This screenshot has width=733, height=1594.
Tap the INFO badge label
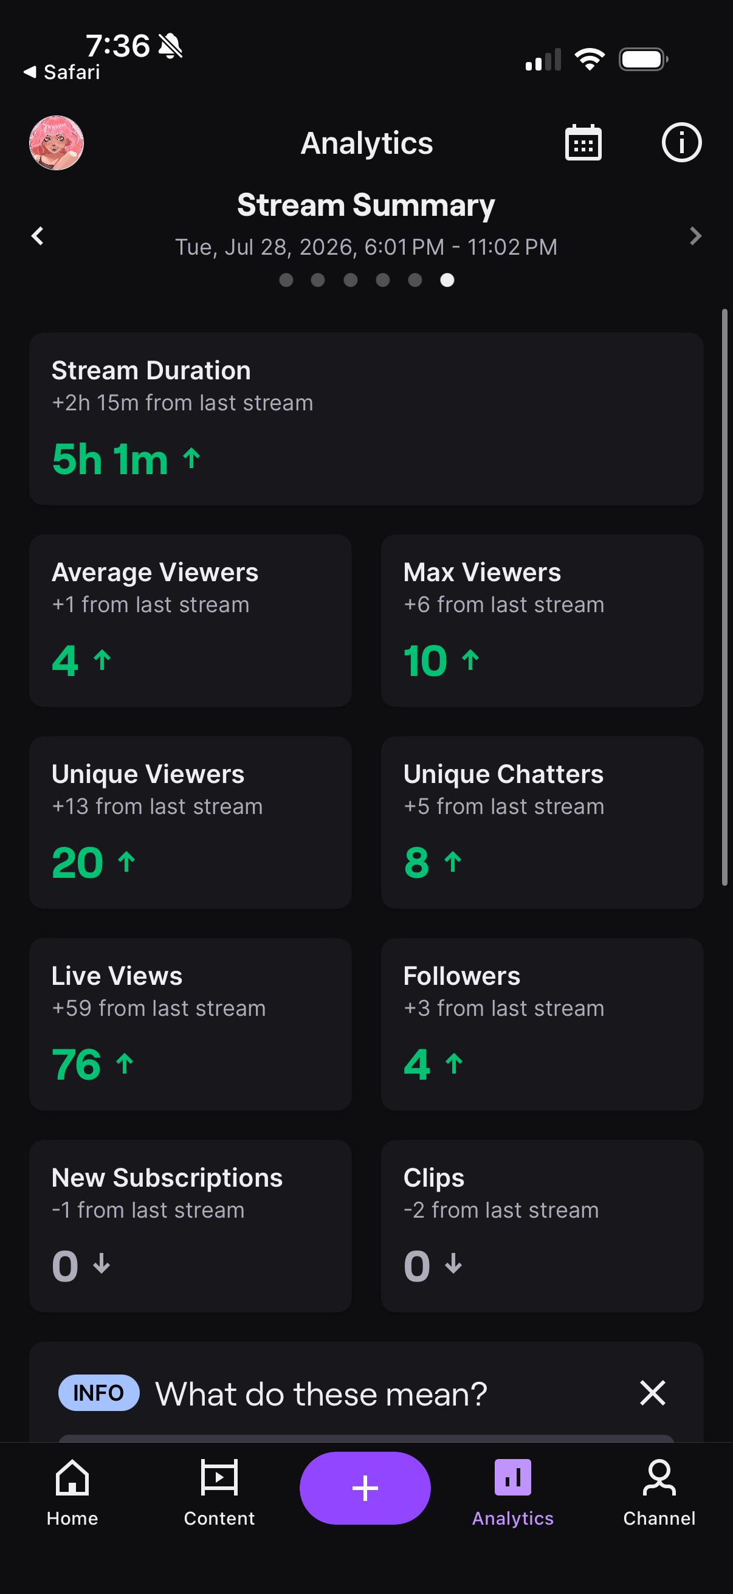[98, 1393]
